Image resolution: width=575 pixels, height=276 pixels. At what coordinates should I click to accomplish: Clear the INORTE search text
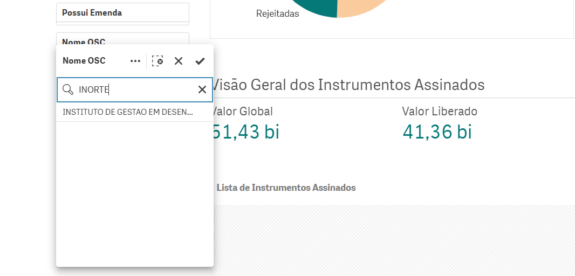click(202, 89)
